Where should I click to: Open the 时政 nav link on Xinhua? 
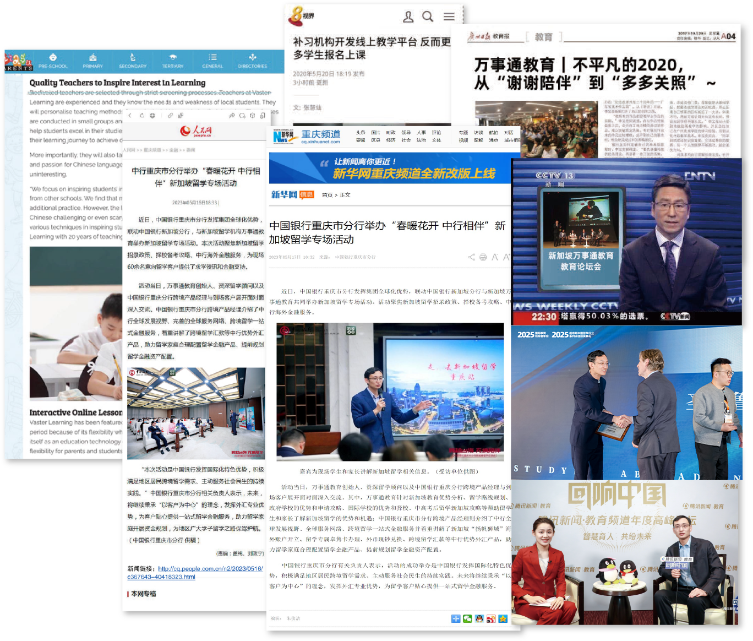pyautogui.click(x=391, y=133)
